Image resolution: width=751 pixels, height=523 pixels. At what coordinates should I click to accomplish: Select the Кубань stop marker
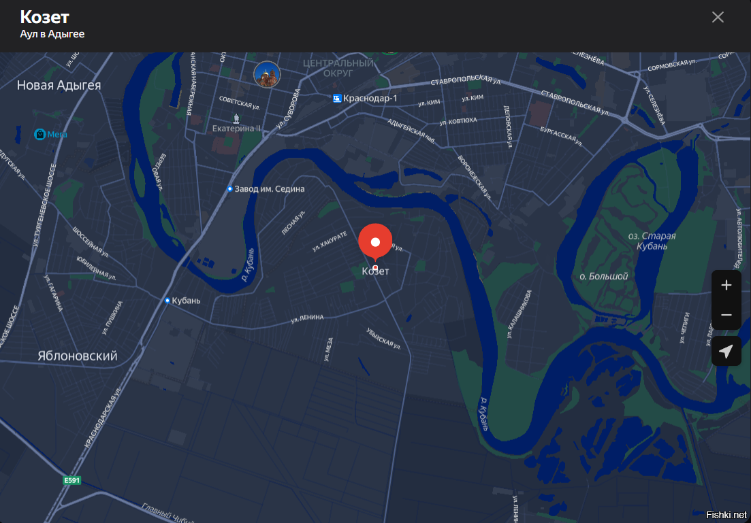pyautogui.click(x=167, y=301)
